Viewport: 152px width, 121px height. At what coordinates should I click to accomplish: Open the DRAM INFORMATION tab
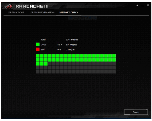pos(42,13)
